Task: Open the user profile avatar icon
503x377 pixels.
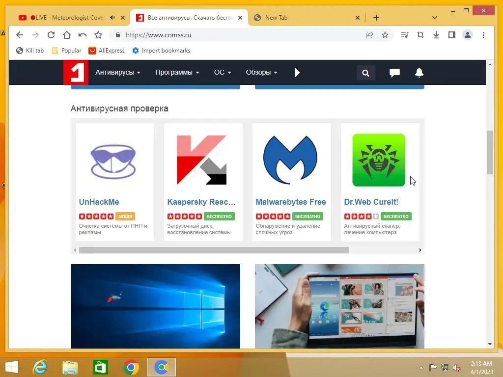Action: pos(468,35)
